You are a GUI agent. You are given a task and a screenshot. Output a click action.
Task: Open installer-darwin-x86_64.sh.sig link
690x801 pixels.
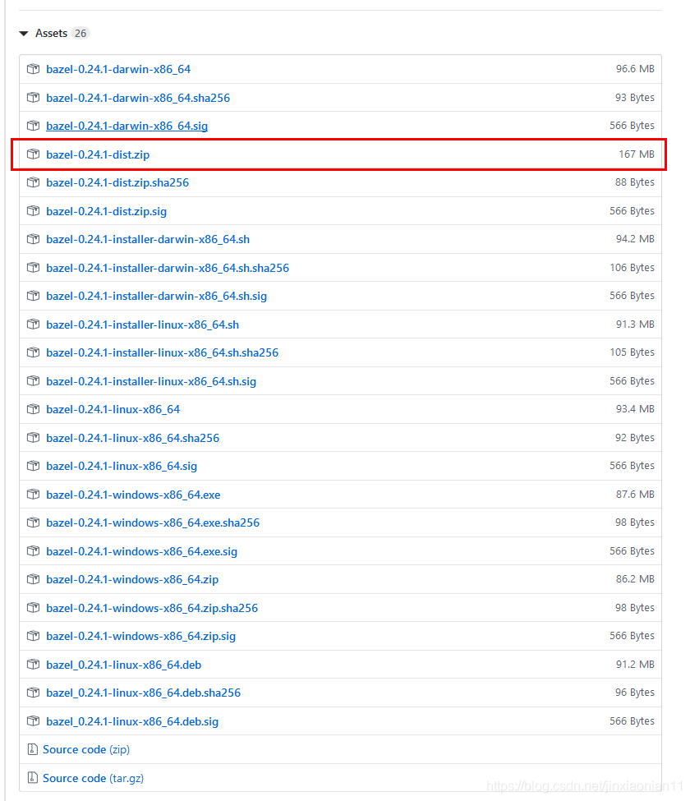156,296
